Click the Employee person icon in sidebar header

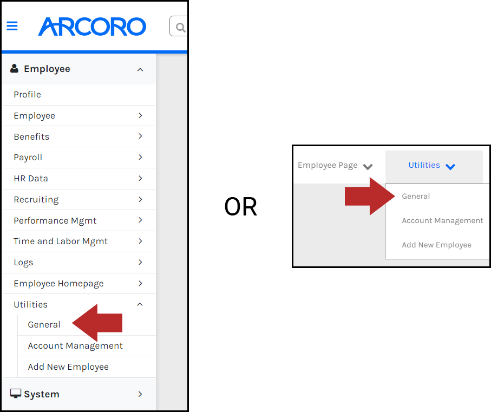tap(14, 69)
